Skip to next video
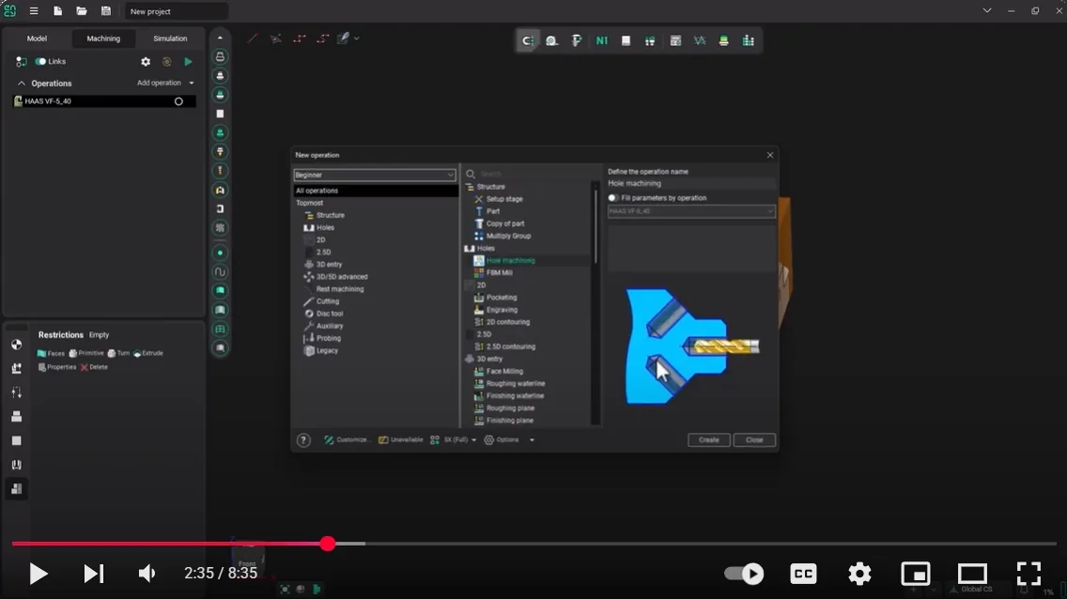 click(93, 574)
